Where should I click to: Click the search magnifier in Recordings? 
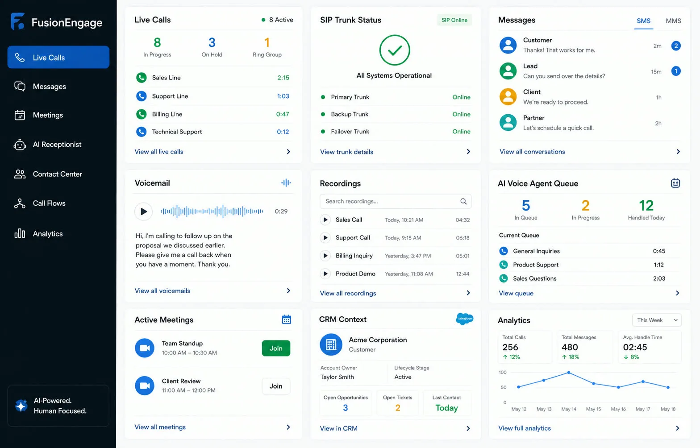coord(463,201)
